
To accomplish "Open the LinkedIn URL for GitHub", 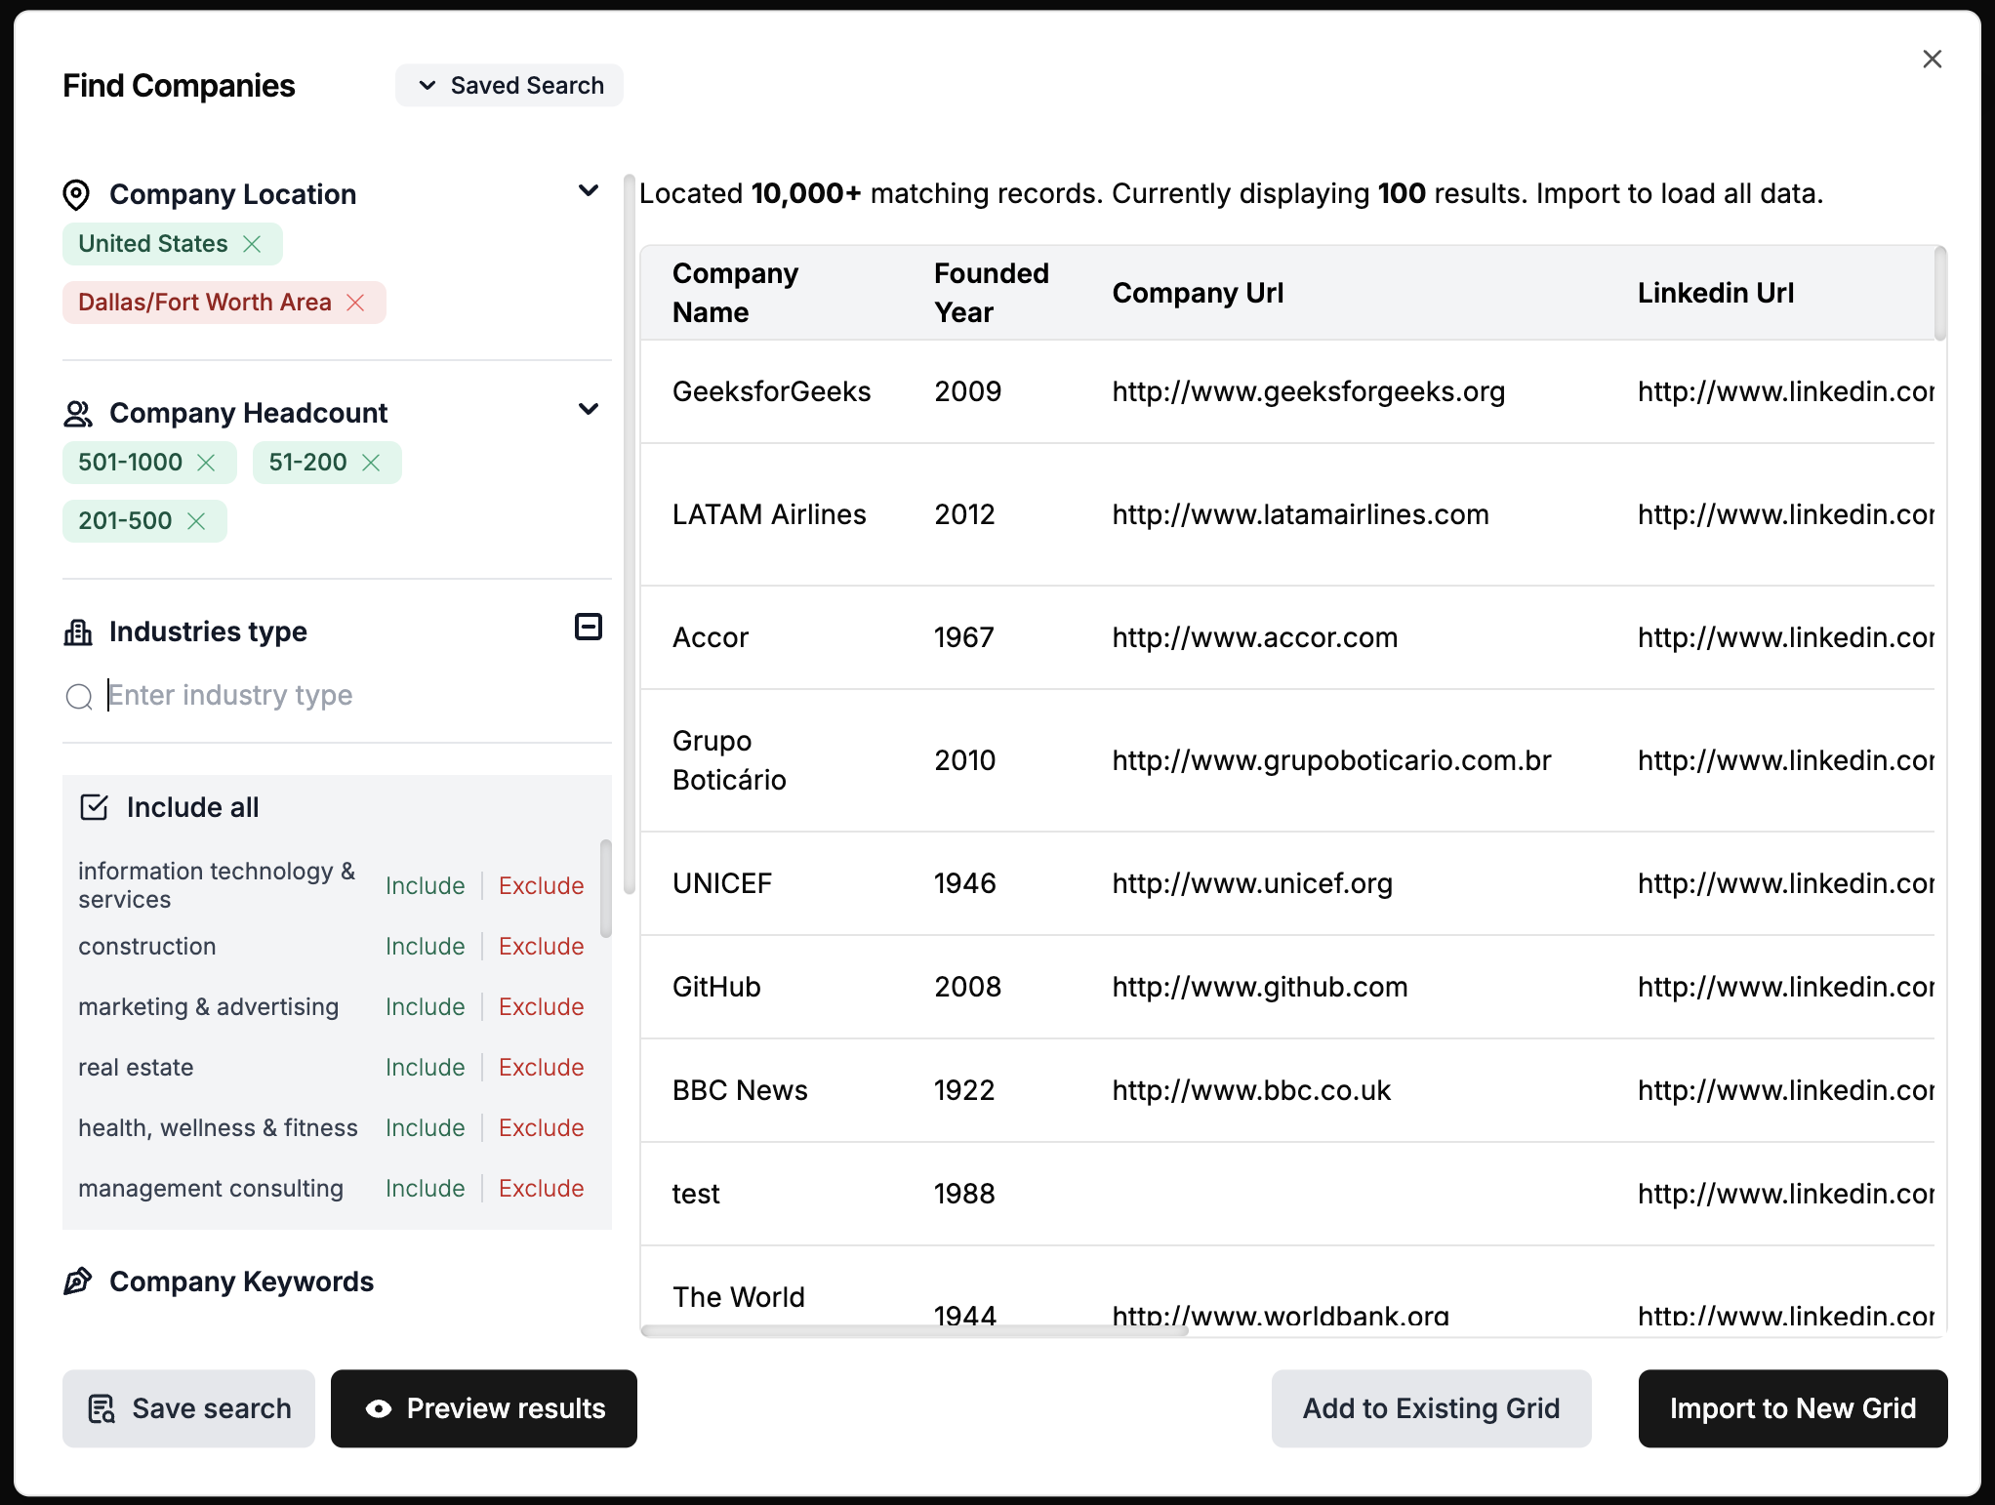I will 1786,987.
